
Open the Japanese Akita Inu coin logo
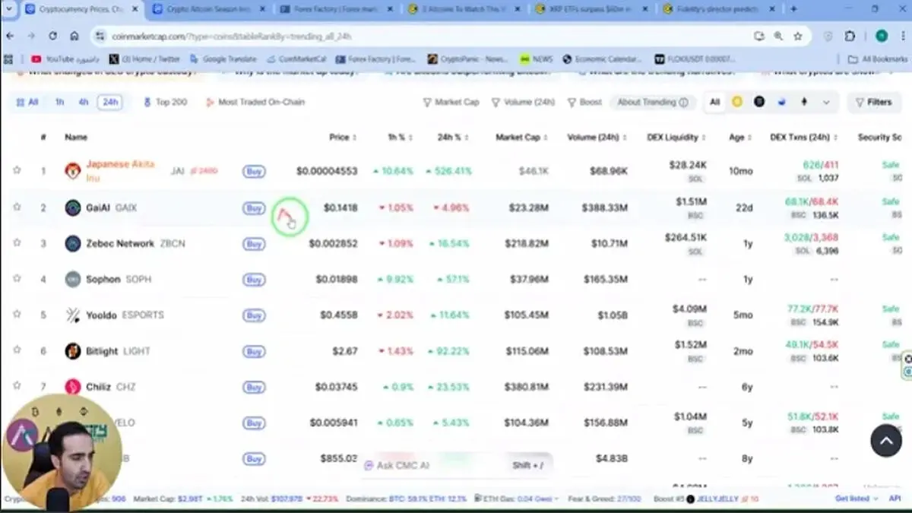click(72, 170)
